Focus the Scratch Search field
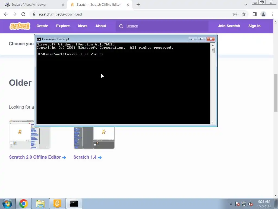 click(x=162, y=26)
